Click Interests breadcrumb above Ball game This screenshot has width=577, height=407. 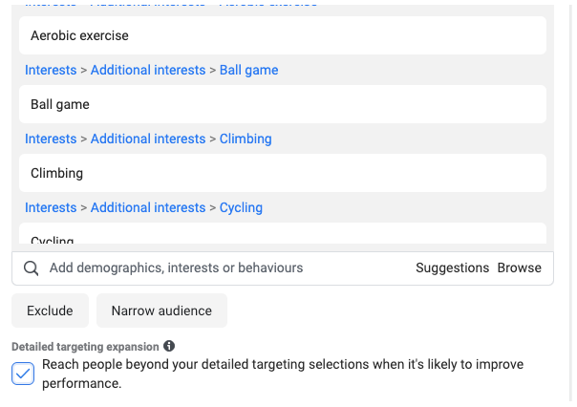(51, 70)
